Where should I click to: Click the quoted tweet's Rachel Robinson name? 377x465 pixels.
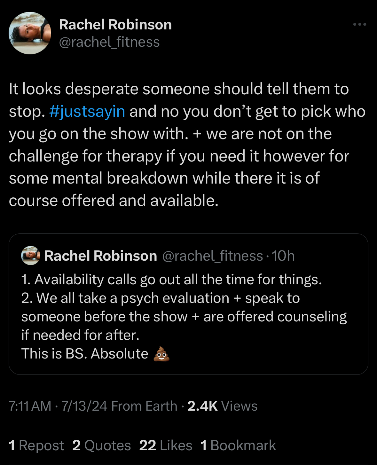[101, 256]
